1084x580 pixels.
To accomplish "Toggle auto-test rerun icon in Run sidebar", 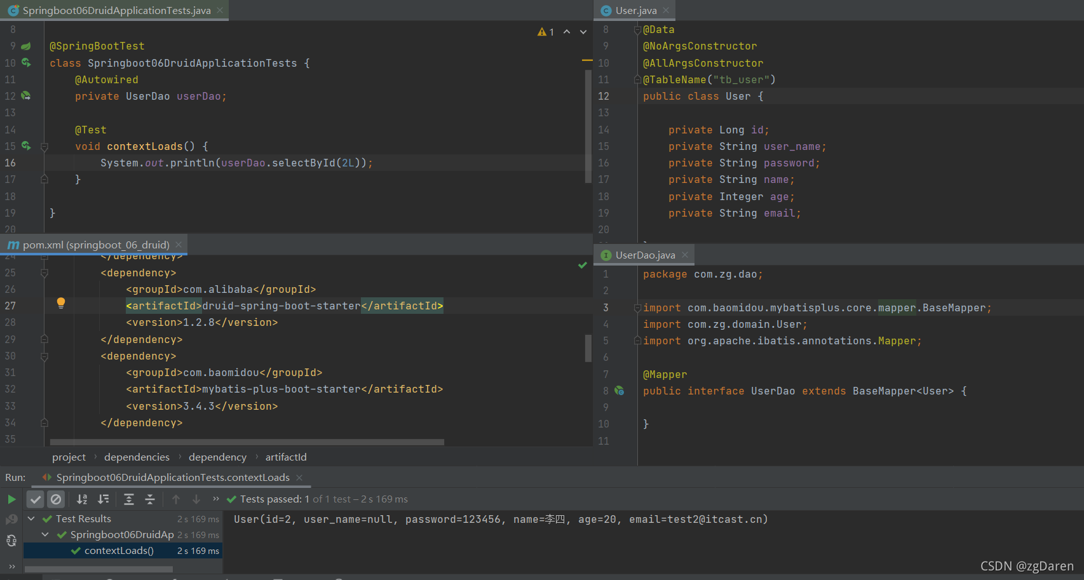I will [x=11, y=541].
